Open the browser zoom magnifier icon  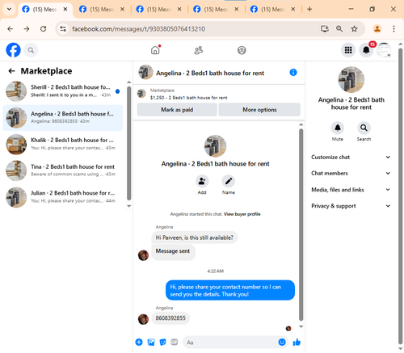click(x=339, y=29)
